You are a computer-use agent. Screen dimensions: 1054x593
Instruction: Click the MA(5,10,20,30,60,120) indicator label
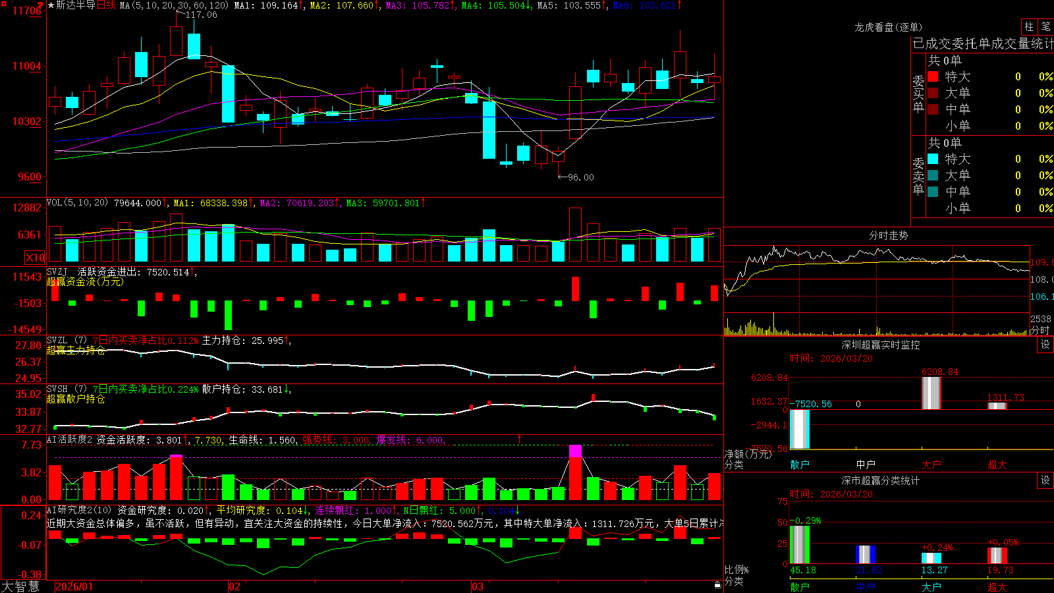tap(174, 5)
